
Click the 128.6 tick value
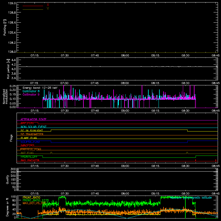coord(12,23)
